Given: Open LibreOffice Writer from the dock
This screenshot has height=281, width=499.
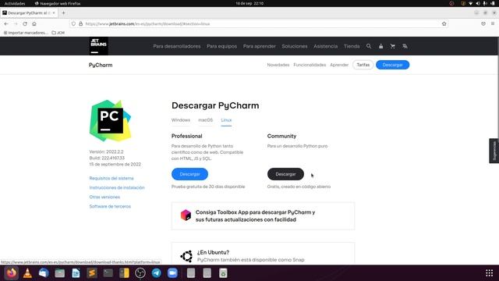Looking at the screenshot, I should pos(76,273).
